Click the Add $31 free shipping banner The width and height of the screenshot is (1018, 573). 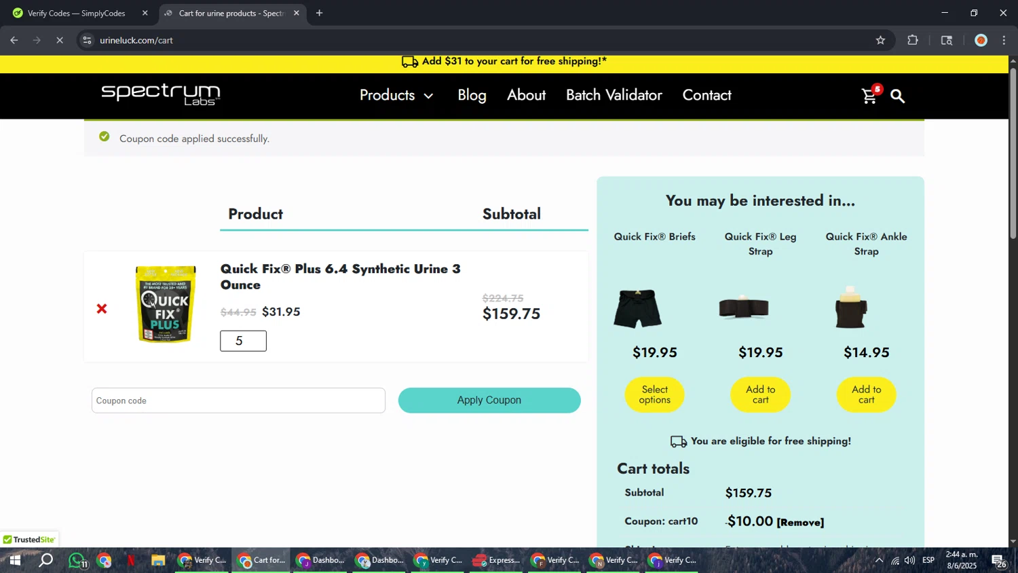pyautogui.click(x=504, y=61)
